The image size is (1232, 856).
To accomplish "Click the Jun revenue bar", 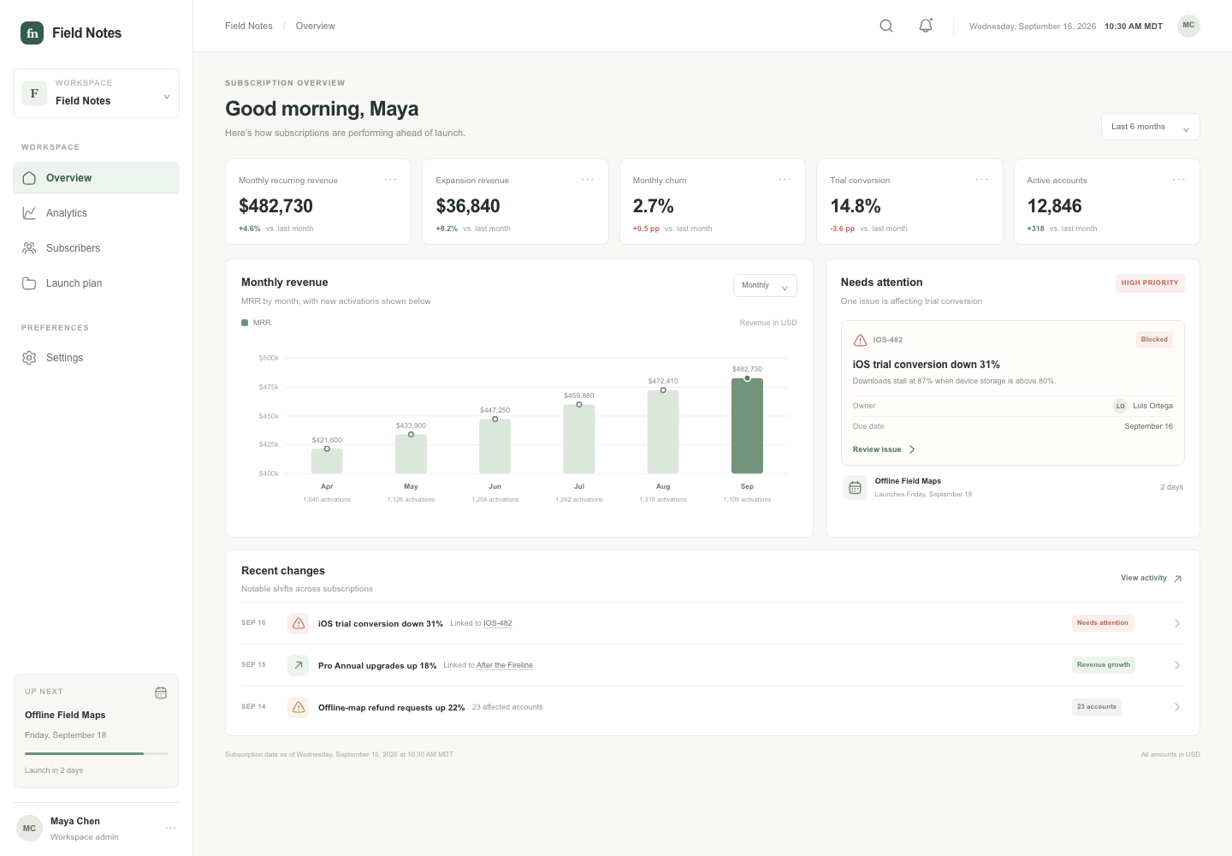I will point(495,446).
